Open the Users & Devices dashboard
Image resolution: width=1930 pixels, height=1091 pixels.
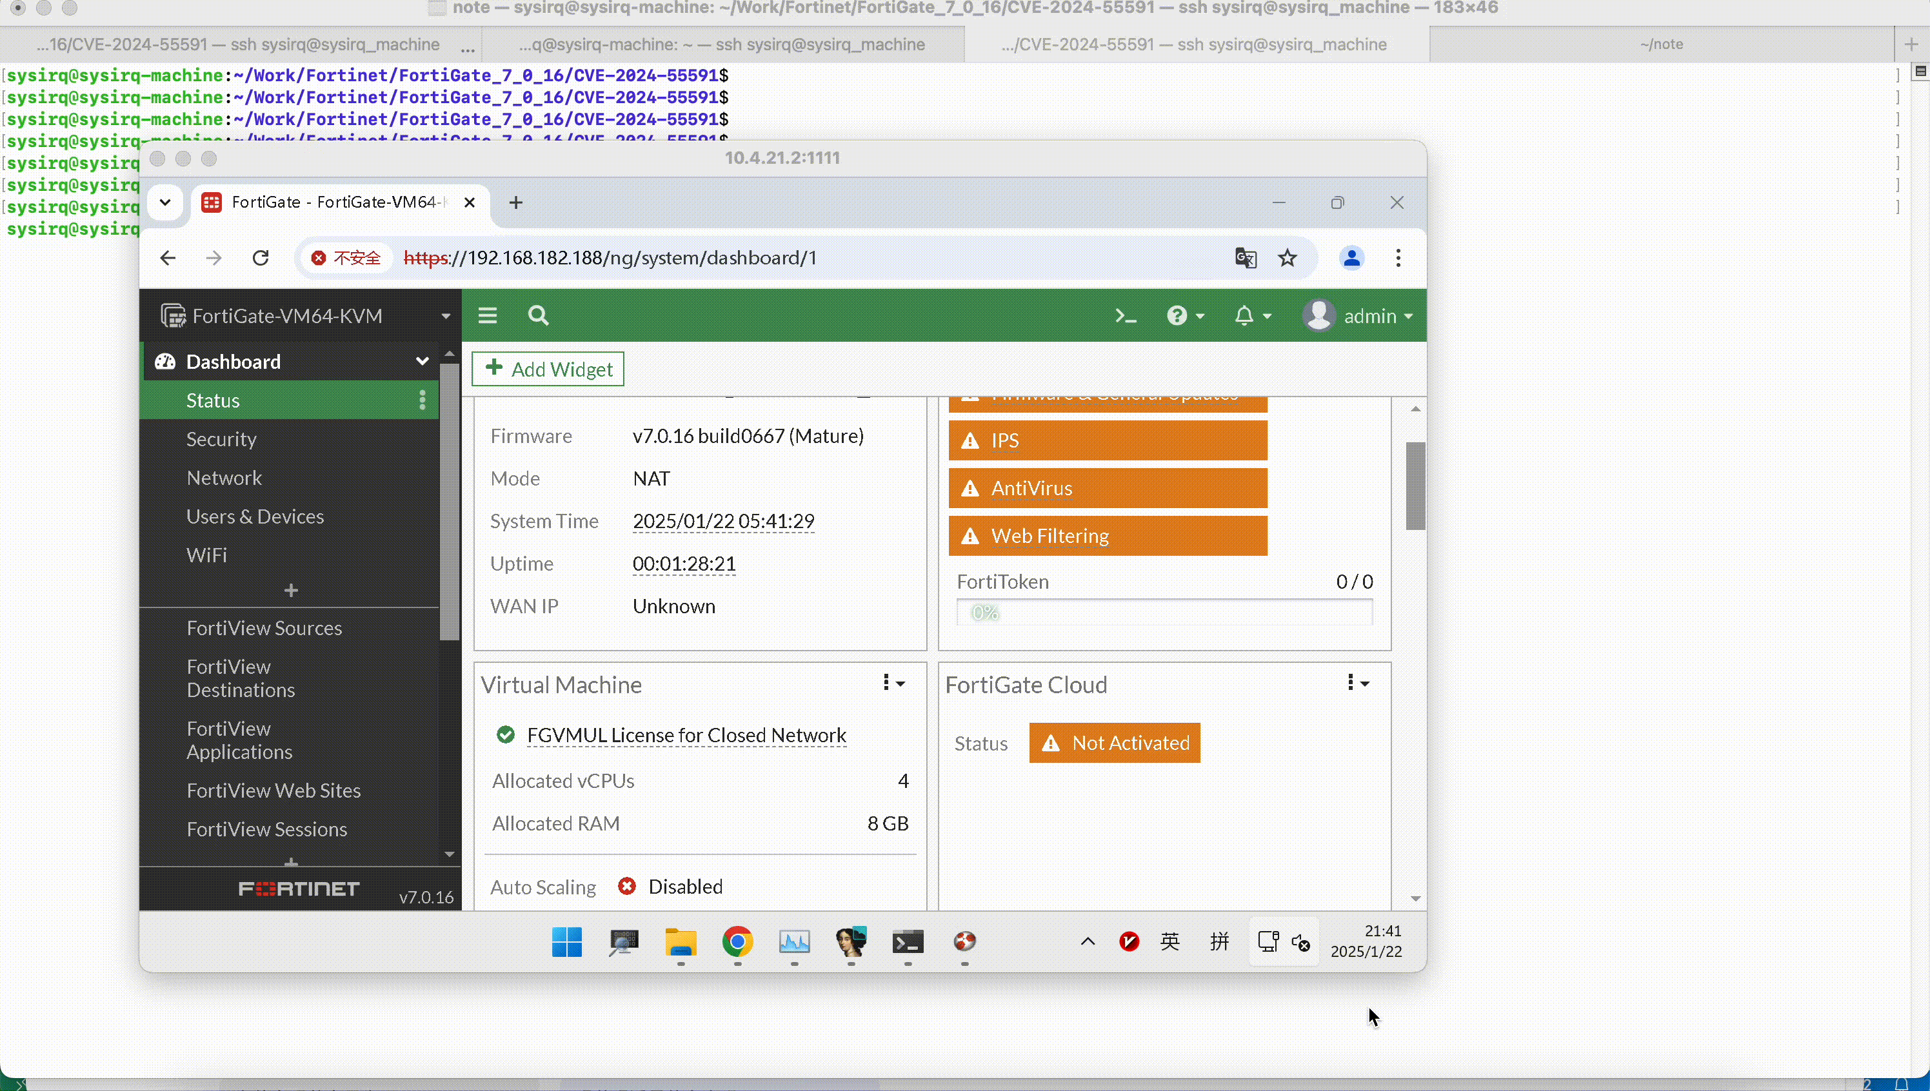pos(255,517)
